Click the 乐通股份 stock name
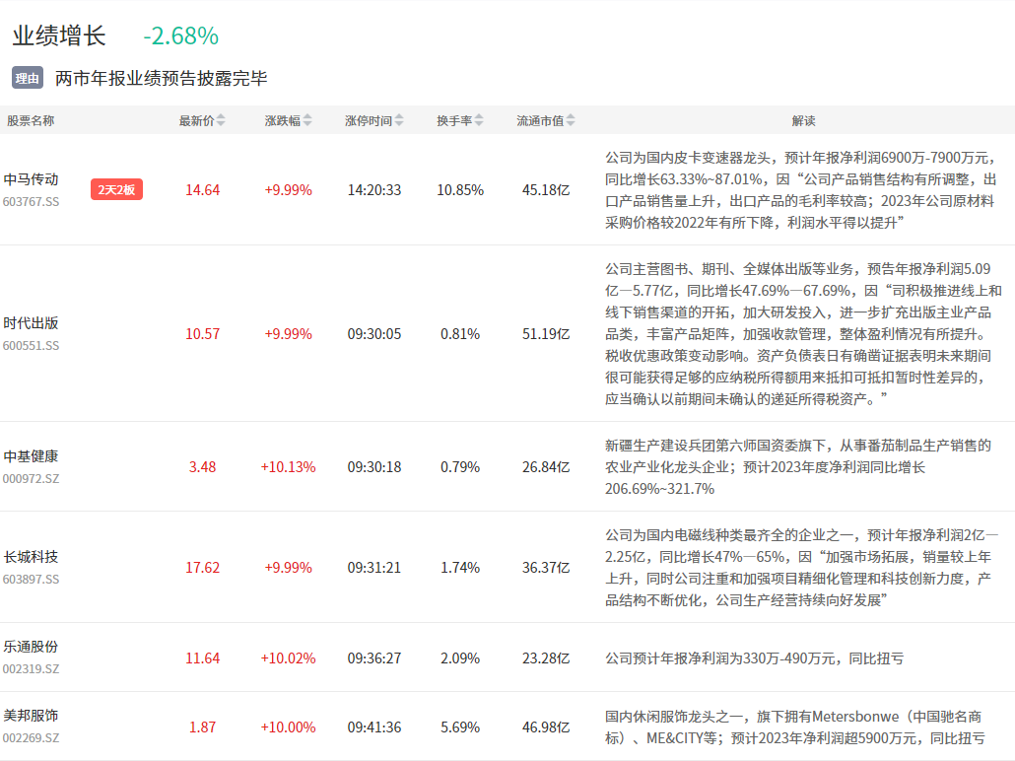The width and height of the screenshot is (1015, 761). (31, 647)
